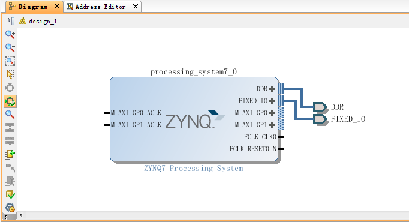Close the Address Editor tab
409x222 pixels.
(136, 7)
